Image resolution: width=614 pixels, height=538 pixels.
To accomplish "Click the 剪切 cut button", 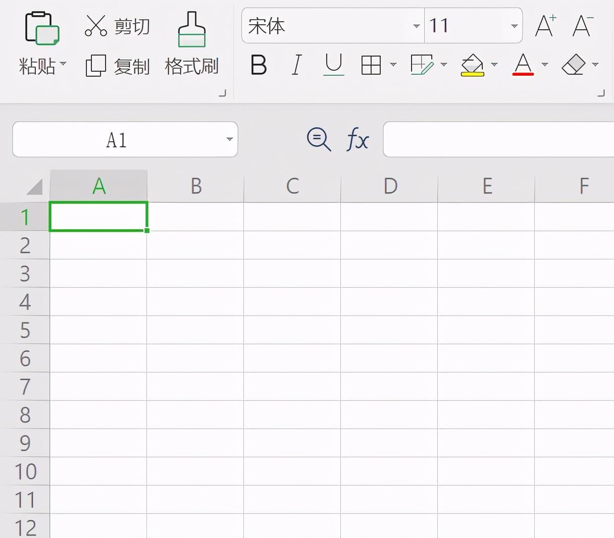I will click(117, 26).
